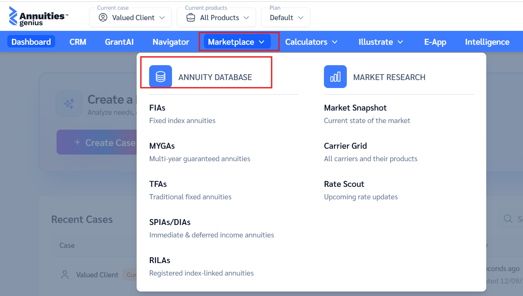The height and width of the screenshot is (296, 523).
Task: Open the GrantAI tab
Action: [x=119, y=42]
